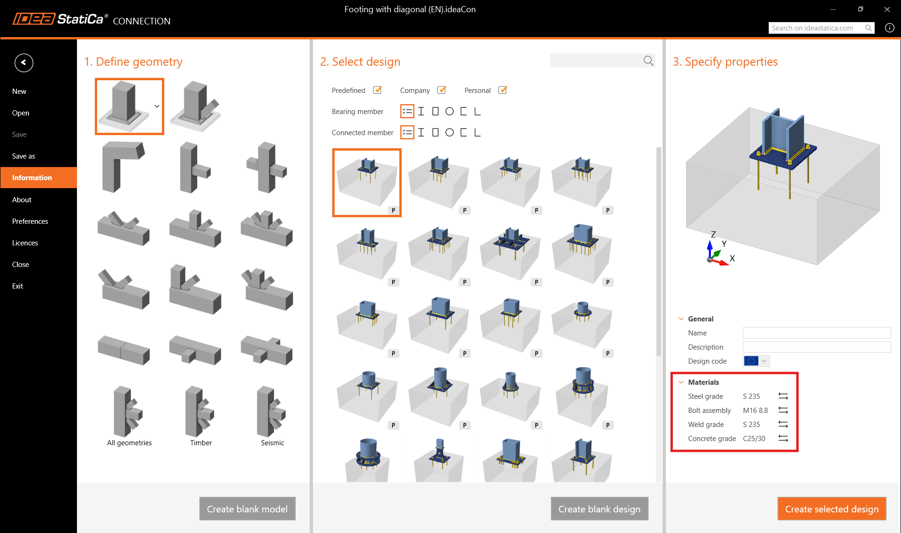Filter connected member by circular section
901x533 pixels.
[x=450, y=132]
